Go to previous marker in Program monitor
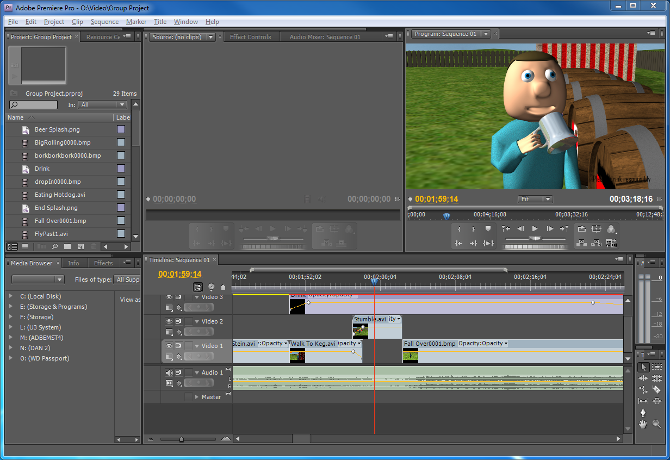The width and height of the screenshot is (670, 460). pos(506,229)
